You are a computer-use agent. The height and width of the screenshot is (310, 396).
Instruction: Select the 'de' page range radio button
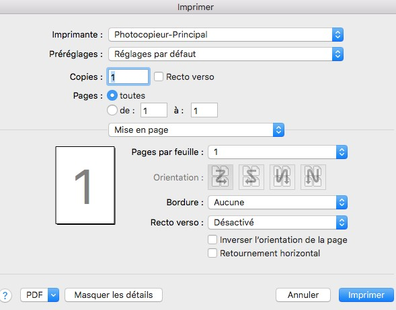coord(112,110)
